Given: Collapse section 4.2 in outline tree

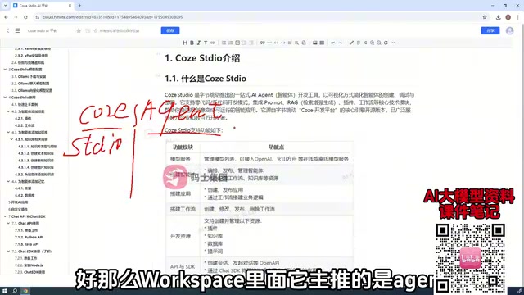Looking at the screenshot, I should [x=8, y=111].
